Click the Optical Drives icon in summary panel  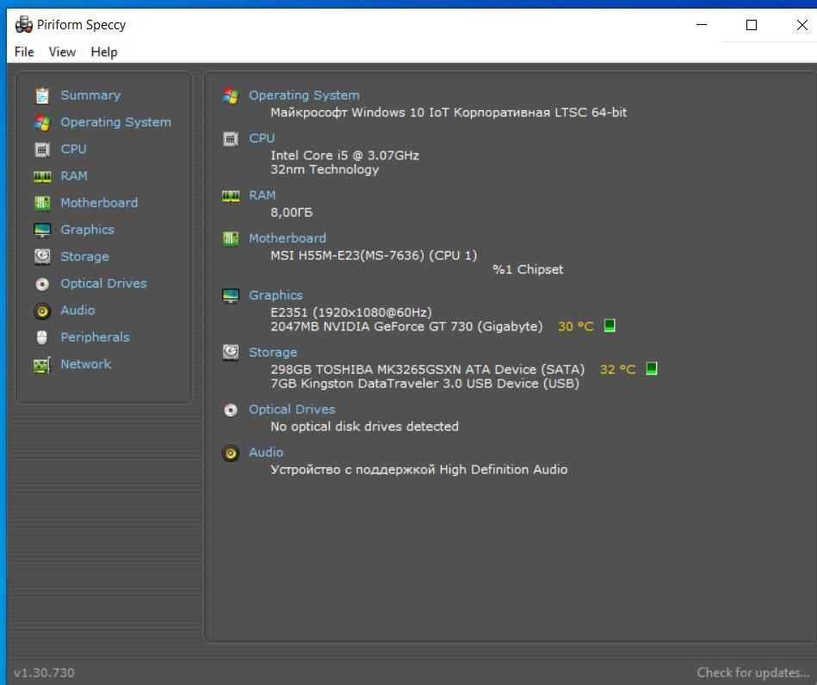(231, 410)
